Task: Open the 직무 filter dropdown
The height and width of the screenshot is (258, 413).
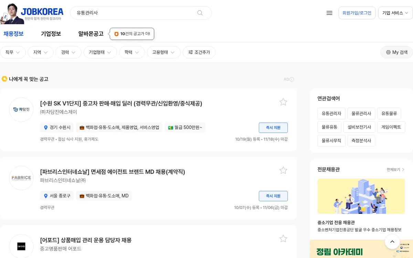Action: (13, 52)
